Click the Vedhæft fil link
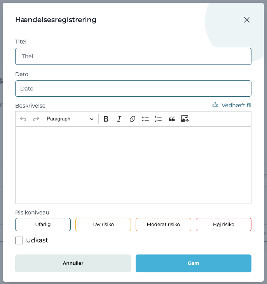267x284 pixels. pos(236,105)
